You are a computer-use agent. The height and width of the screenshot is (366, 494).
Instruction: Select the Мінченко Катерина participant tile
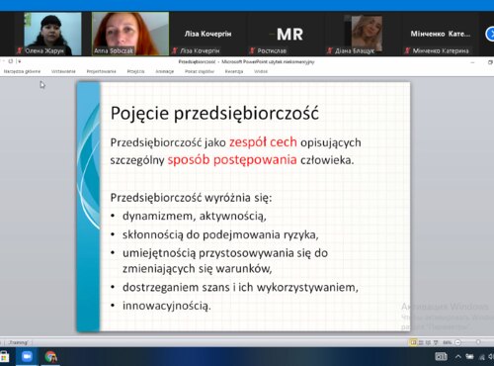(x=440, y=34)
